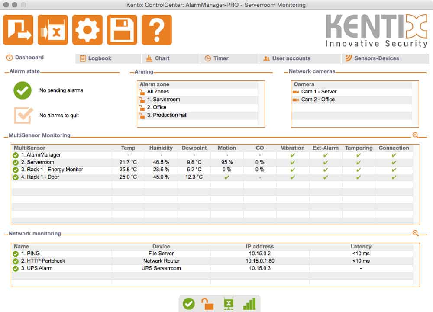Click the status icon of 2. HTTP Portcheck
433x312 pixels.
[16, 261]
